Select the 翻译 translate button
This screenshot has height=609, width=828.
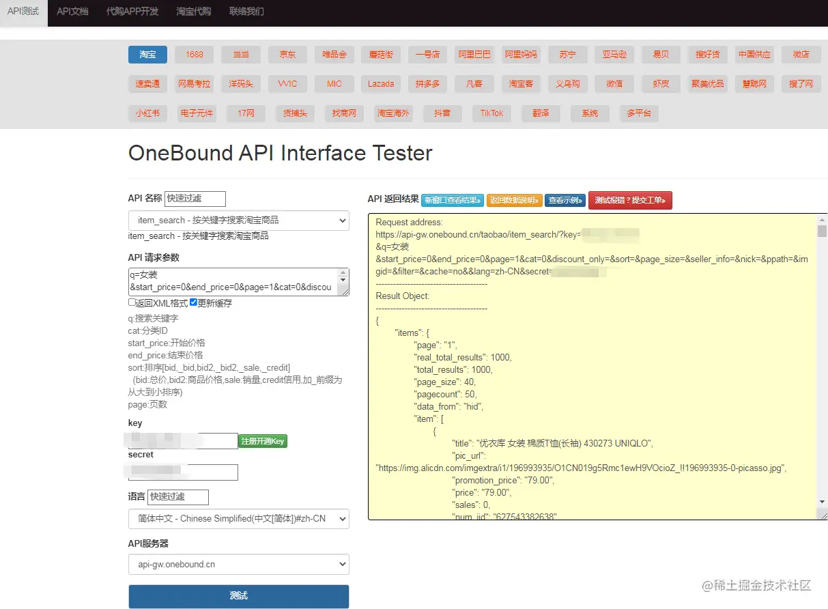point(541,113)
